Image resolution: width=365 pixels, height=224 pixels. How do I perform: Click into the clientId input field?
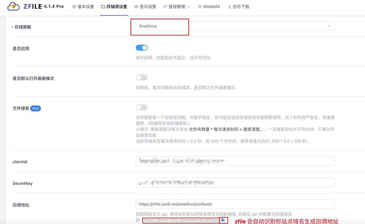click(x=235, y=161)
